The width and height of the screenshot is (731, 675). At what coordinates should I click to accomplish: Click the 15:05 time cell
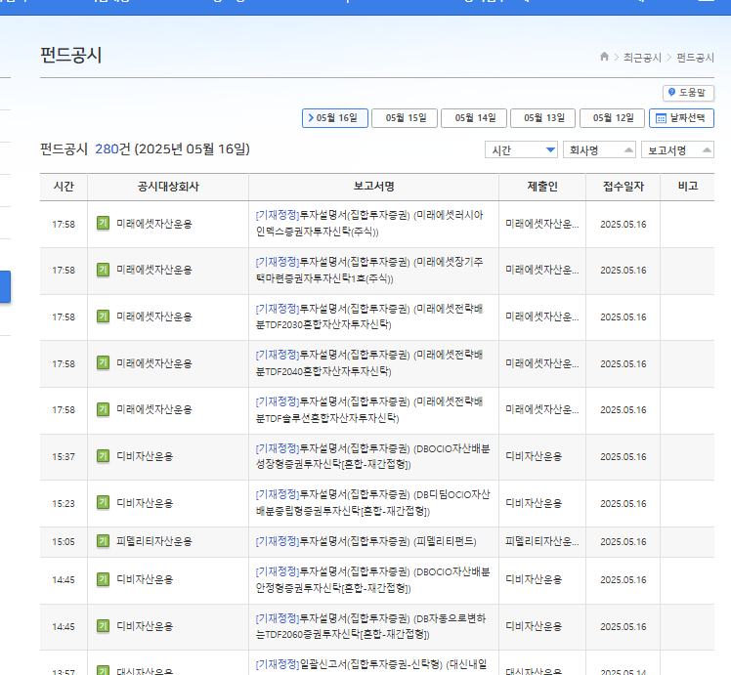64,542
